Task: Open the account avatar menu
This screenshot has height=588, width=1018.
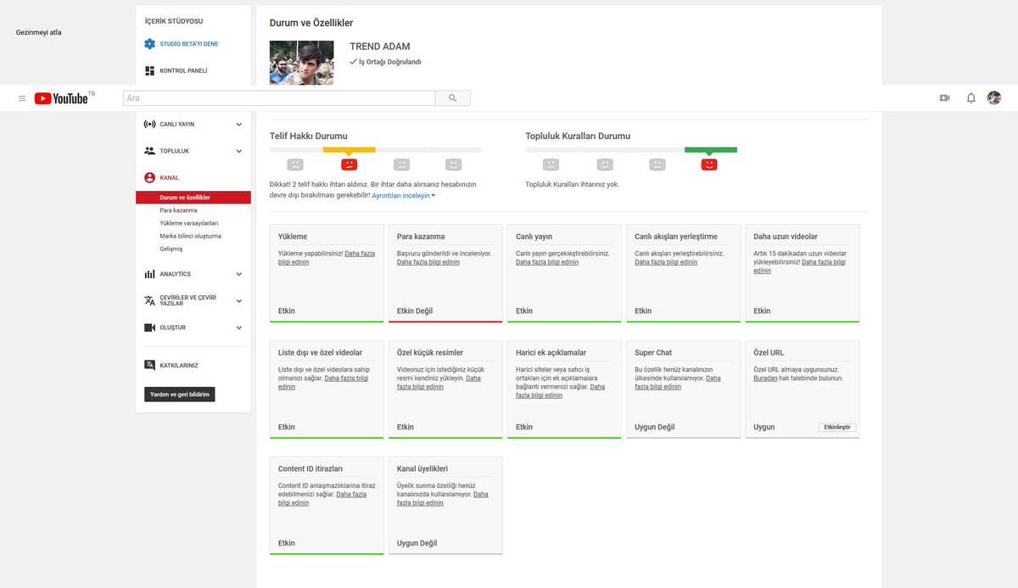Action: pyautogui.click(x=994, y=98)
